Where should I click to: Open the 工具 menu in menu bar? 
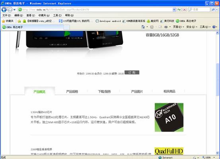pyautogui.click(x=57, y=15)
